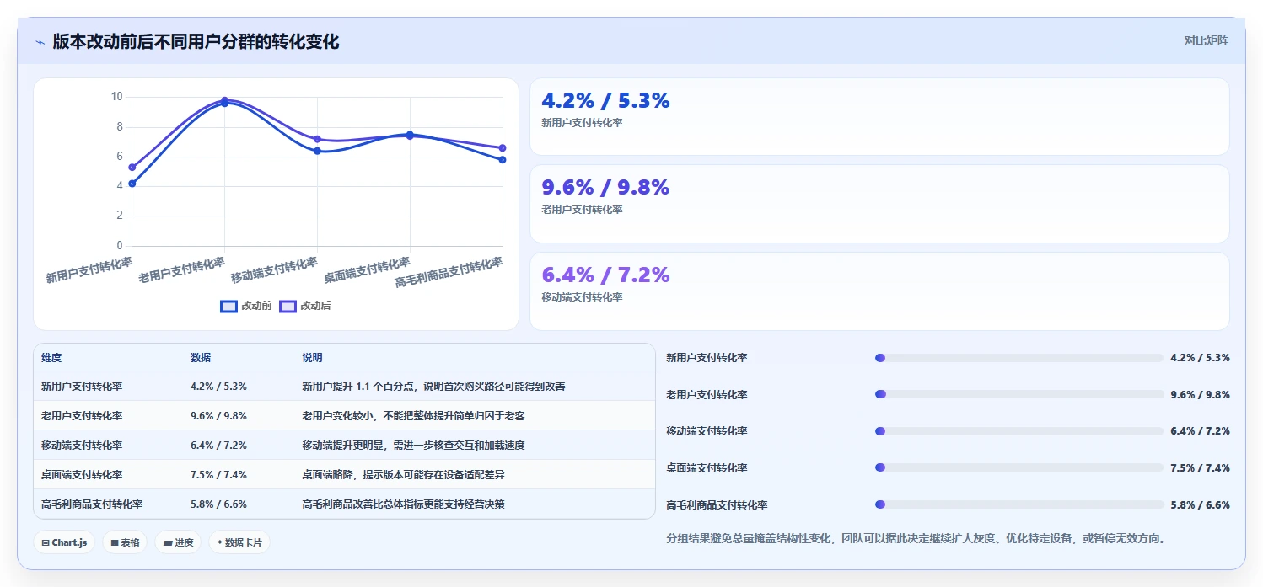Click the 高毛利商品支付转化率 x-axis label in the chart

pyautogui.click(x=449, y=272)
